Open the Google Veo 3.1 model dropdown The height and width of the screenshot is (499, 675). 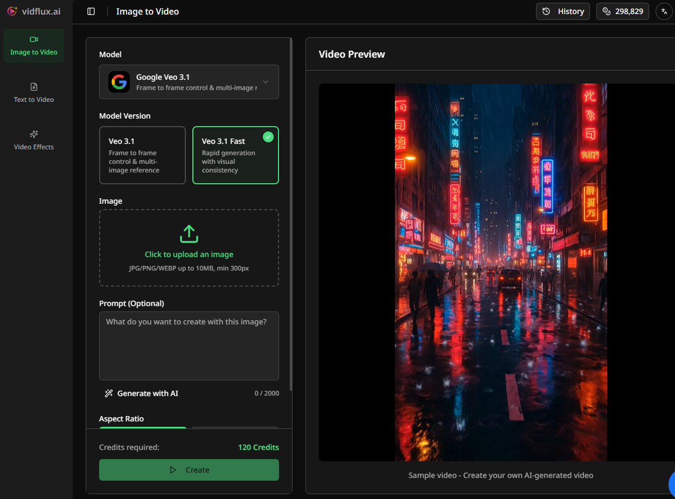[x=189, y=82]
